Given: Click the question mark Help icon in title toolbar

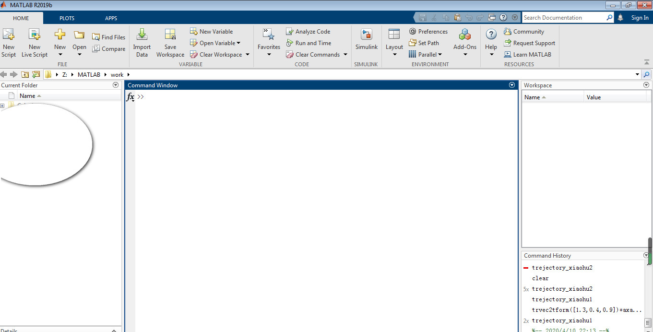Looking at the screenshot, I should point(503,17).
